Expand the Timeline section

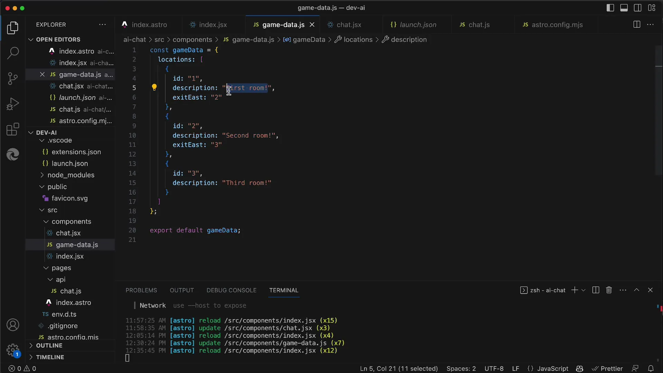(x=50, y=357)
